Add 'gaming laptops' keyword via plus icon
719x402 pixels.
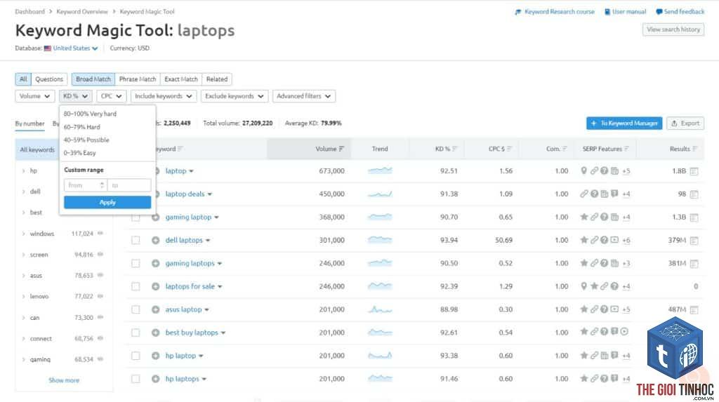[x=155, y=263]
